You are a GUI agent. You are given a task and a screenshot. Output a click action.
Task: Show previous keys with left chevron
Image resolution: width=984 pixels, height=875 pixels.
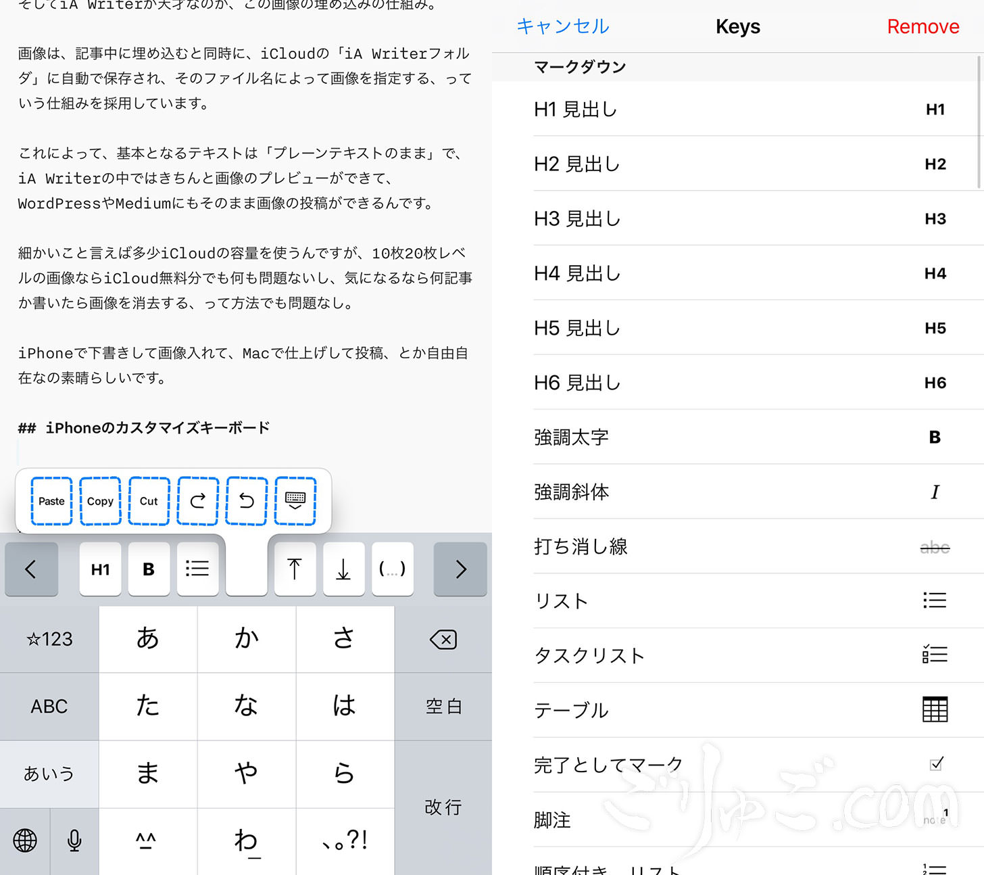pos(31,569)
